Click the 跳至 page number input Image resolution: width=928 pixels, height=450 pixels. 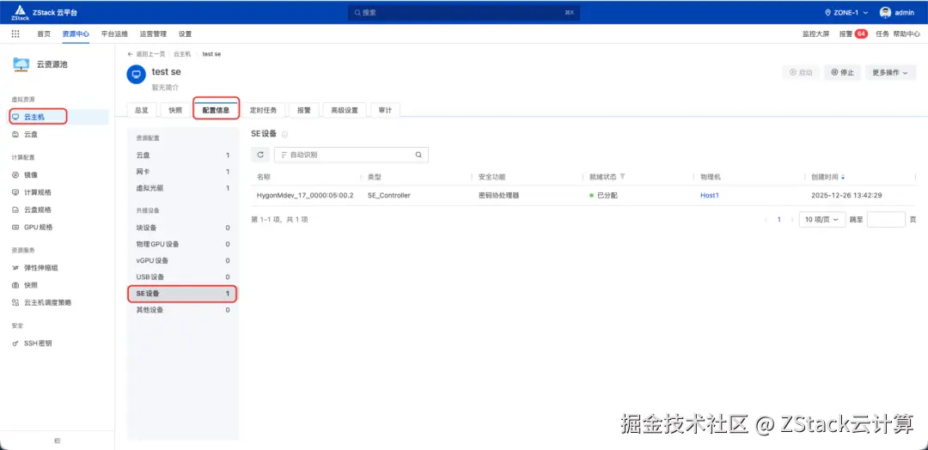[x=886, y=219]
